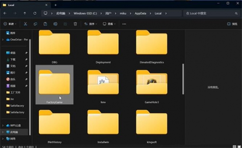Screen dimensions: 242x148
Task: Open the View dropdown
Action: click(109, 24)
